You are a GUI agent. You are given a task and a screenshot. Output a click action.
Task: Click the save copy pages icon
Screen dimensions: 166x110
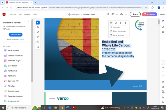coord(113,14)
